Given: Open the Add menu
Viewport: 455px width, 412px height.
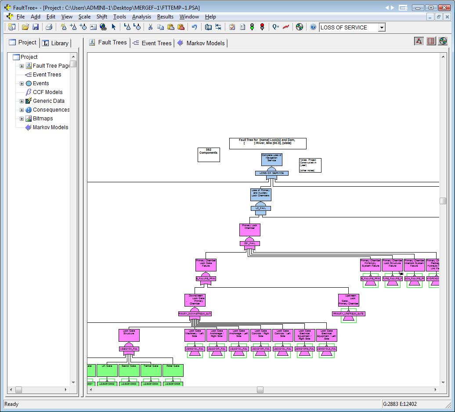Looking at the screenshot, I should click(36, 17).
